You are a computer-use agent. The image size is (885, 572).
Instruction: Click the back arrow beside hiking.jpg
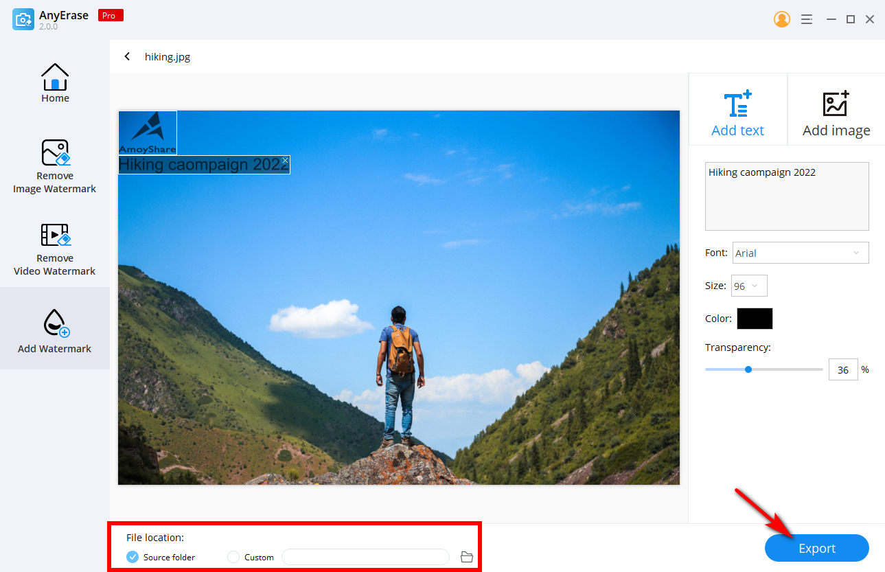(x=127, y=57)
